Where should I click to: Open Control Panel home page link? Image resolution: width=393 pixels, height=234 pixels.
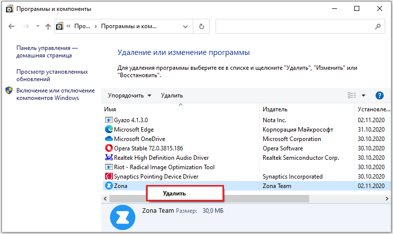click(47, 51)
